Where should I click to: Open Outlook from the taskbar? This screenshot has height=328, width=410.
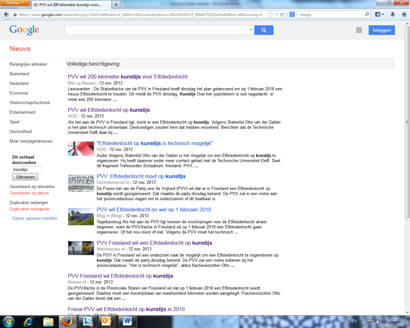pos(107,322)
